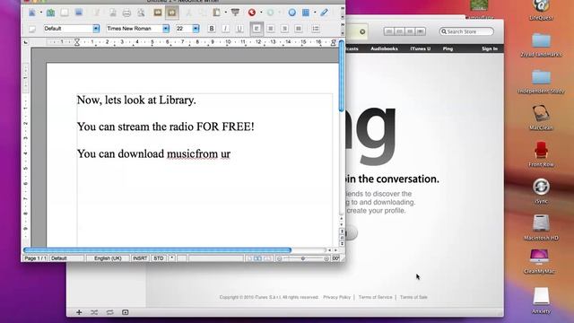
Task: Open page preview in Writer toolbar
Action: [141, 13]
